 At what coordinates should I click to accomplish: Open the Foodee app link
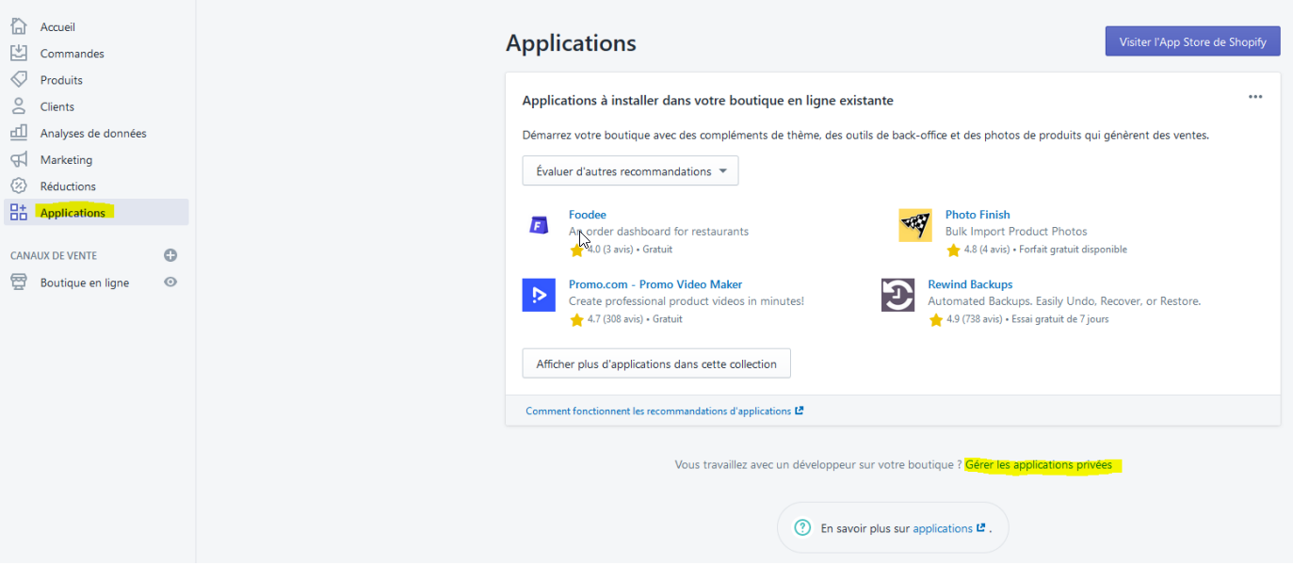(588, 215)
